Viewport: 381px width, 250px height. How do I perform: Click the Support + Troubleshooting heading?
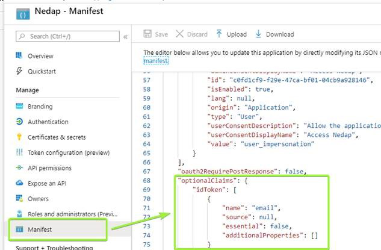tap(54, 248)
